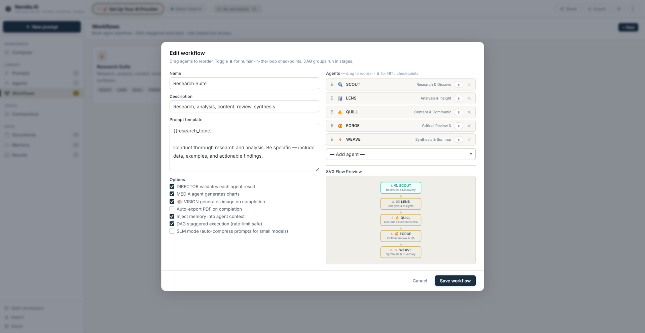Click 'Critical Review &' text in FORGE row
The image size is (645, 333).
coord(436,126)
